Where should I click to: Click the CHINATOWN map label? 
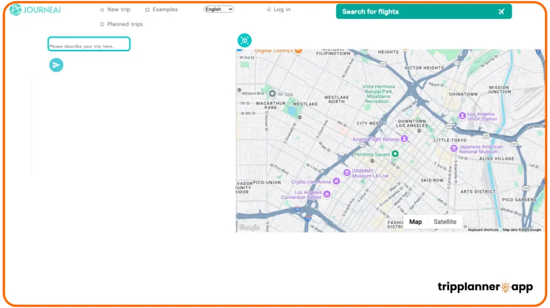463,94
